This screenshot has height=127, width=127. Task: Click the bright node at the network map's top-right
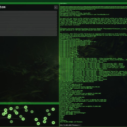pyautogui.click(x=53, y=109)
